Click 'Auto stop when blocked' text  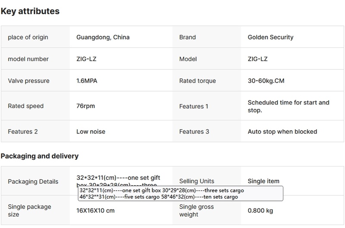click(x=282, y=132)
